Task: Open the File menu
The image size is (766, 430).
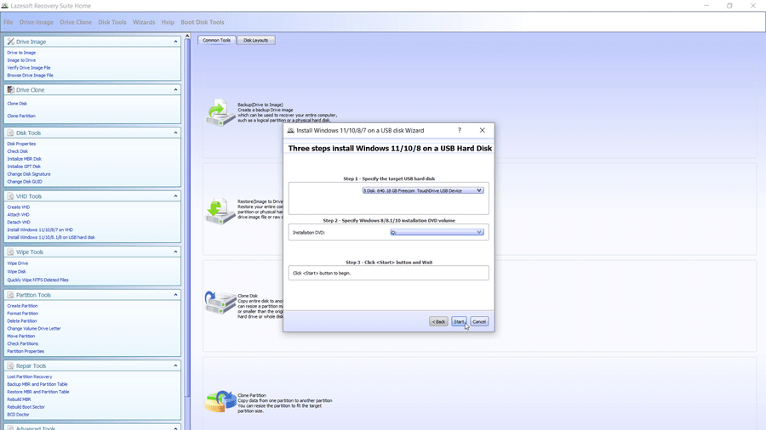Action: 9,22
